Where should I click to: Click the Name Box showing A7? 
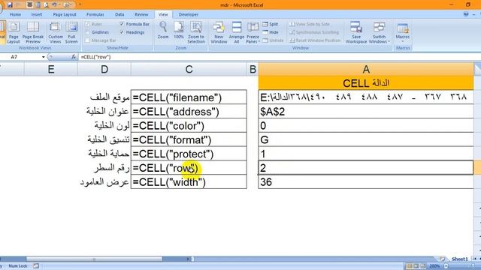tap(21, 57)
